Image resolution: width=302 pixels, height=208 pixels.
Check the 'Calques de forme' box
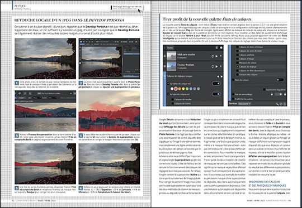pos(173,104)
